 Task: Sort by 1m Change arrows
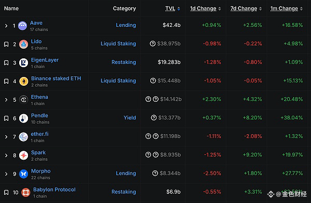301,8
